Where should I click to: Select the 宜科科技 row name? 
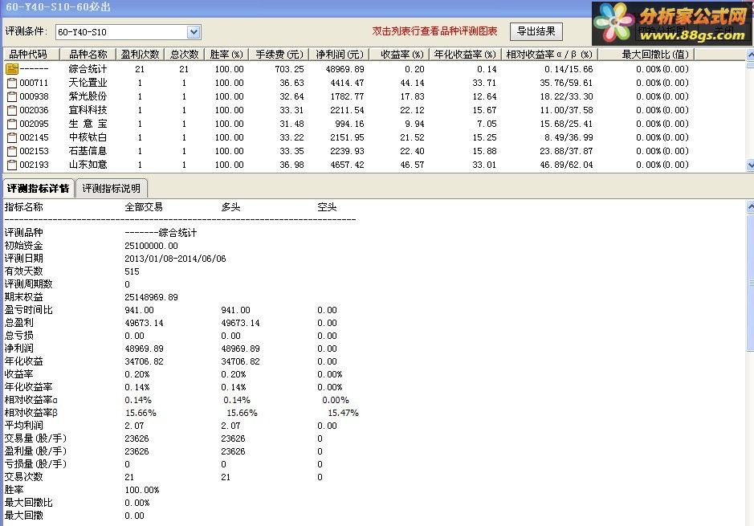pos(88,110)
